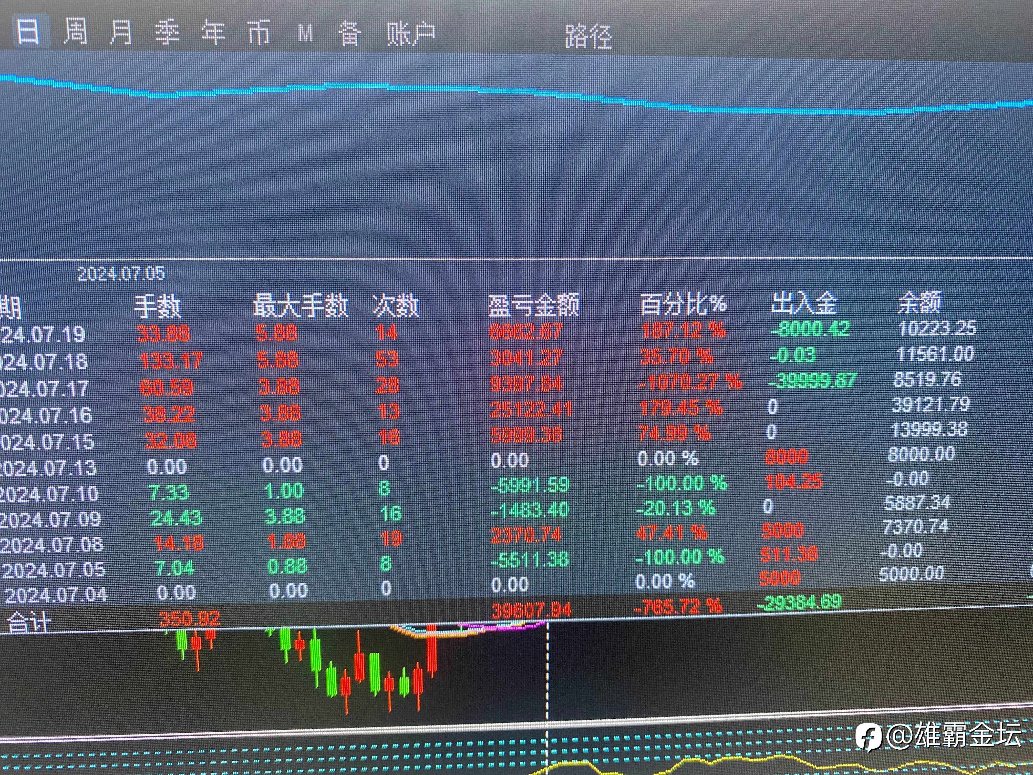This screenshot has width=1033, height=775.
Task: Click profit value 3041.27
Action: (x=526, y=358)
